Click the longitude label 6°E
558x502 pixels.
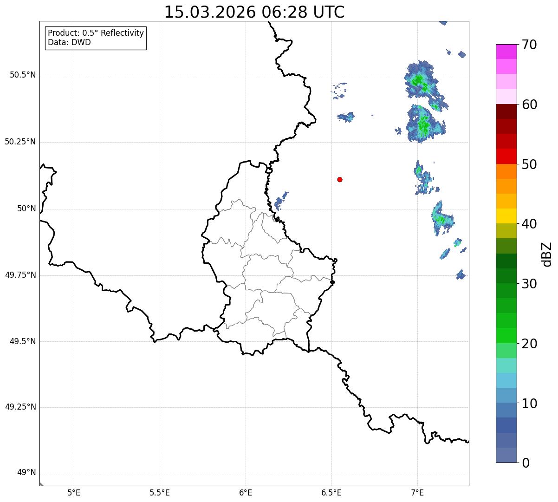[x=246, y=492]
